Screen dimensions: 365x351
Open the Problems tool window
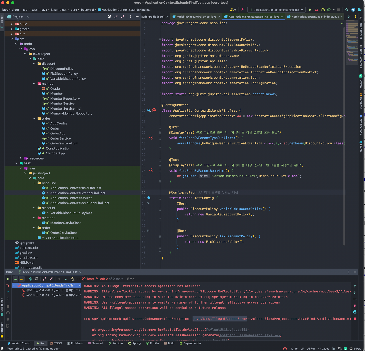point(74,343)
